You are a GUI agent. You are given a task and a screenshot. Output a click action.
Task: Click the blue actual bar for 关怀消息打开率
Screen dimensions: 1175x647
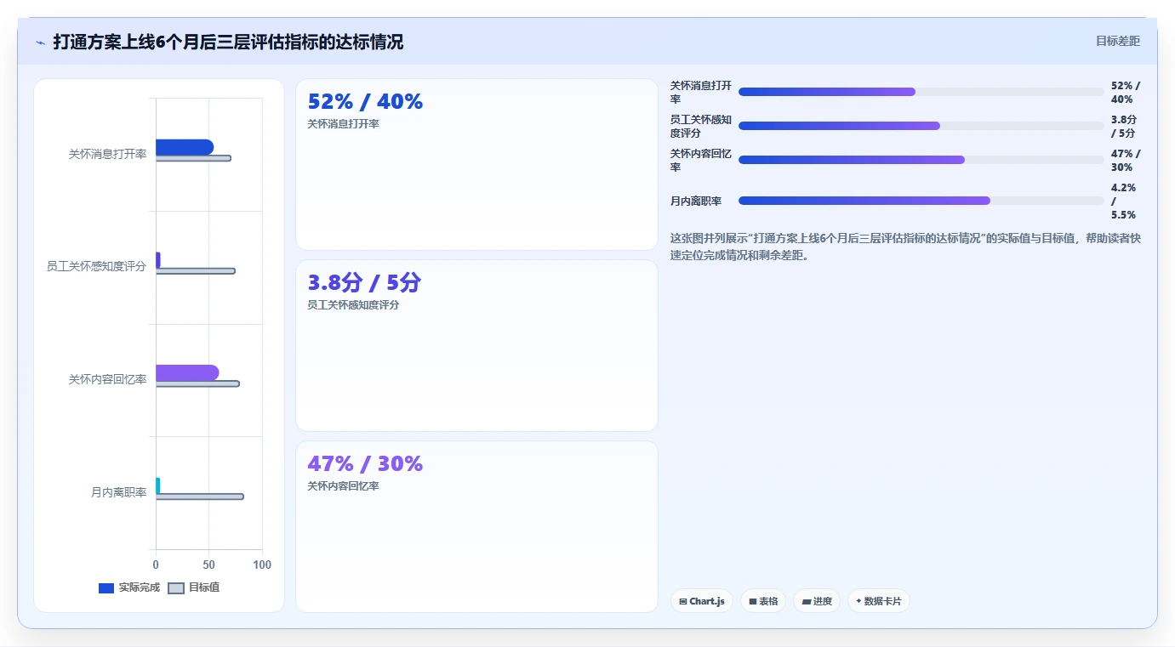click(x=185, y=147)
